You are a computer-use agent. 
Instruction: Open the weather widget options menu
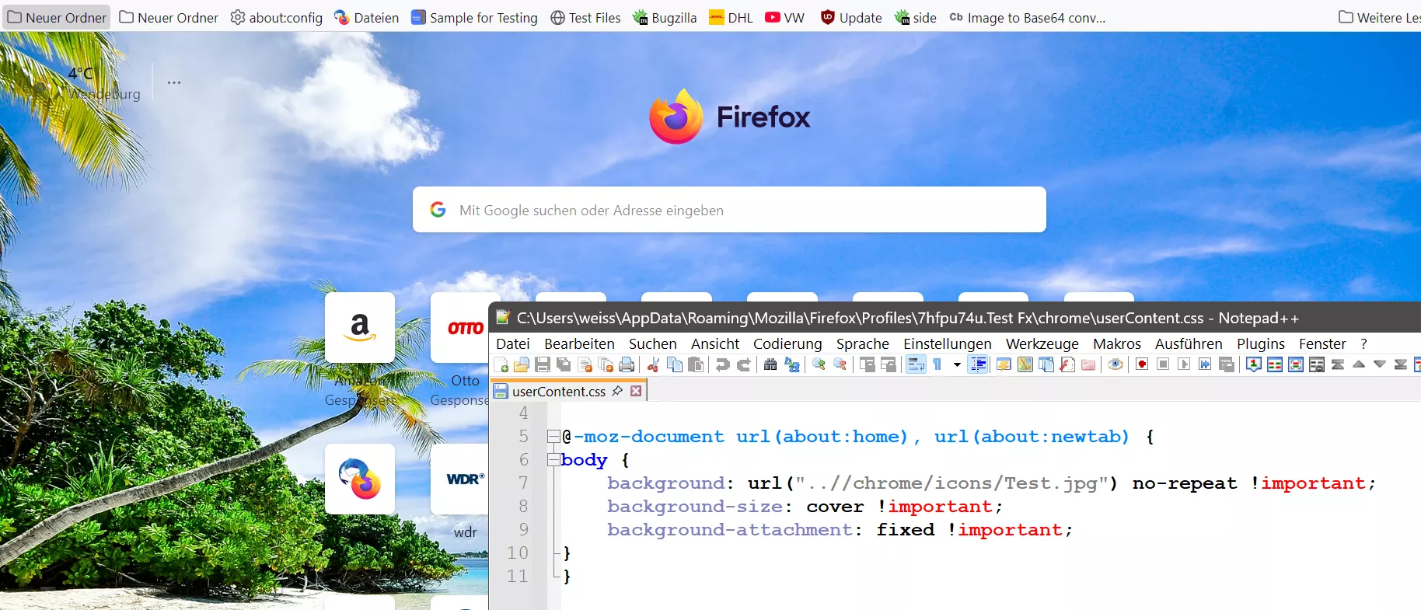point(174,82)
